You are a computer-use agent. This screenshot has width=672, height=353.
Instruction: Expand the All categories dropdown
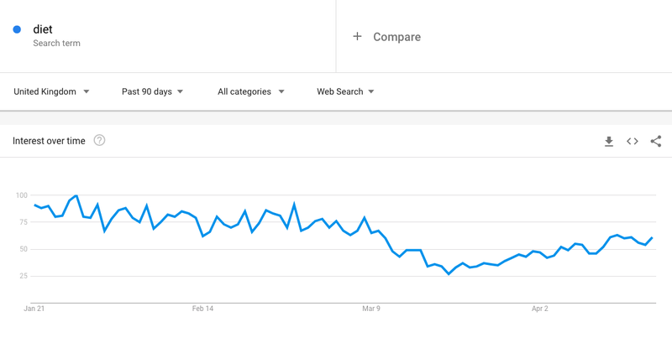(251, 91)
